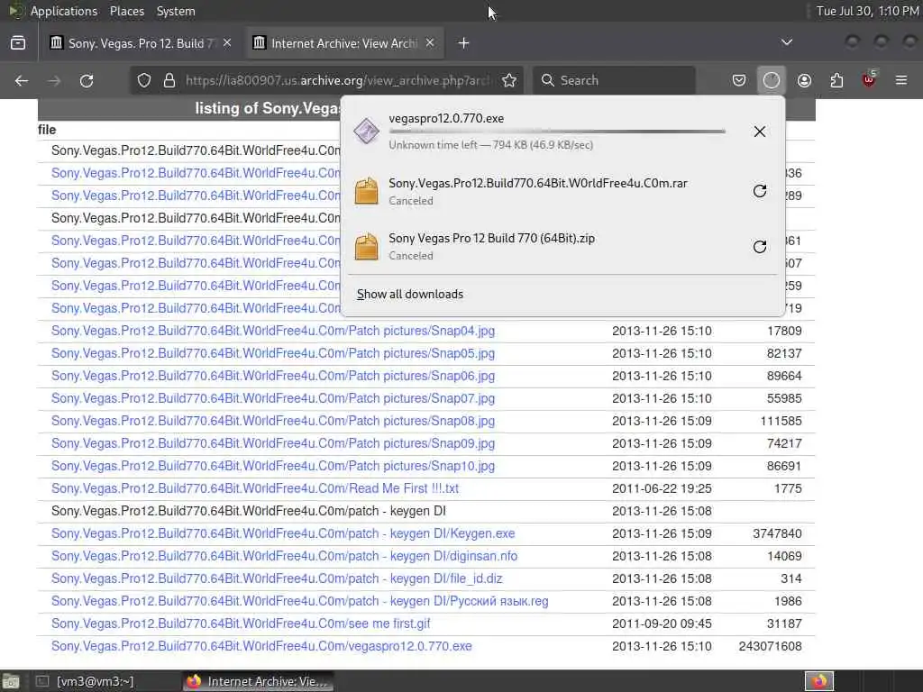Open a new browser tab
The height and width of the screenshot is (692, 923).
click(x=463, y=43)
